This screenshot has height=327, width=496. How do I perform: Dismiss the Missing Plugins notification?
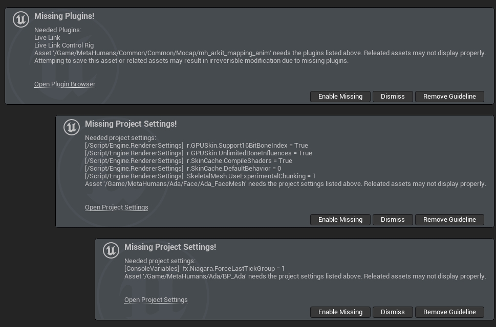(393, 97)
